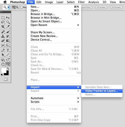Select the Crop tool

click(3, 27)
